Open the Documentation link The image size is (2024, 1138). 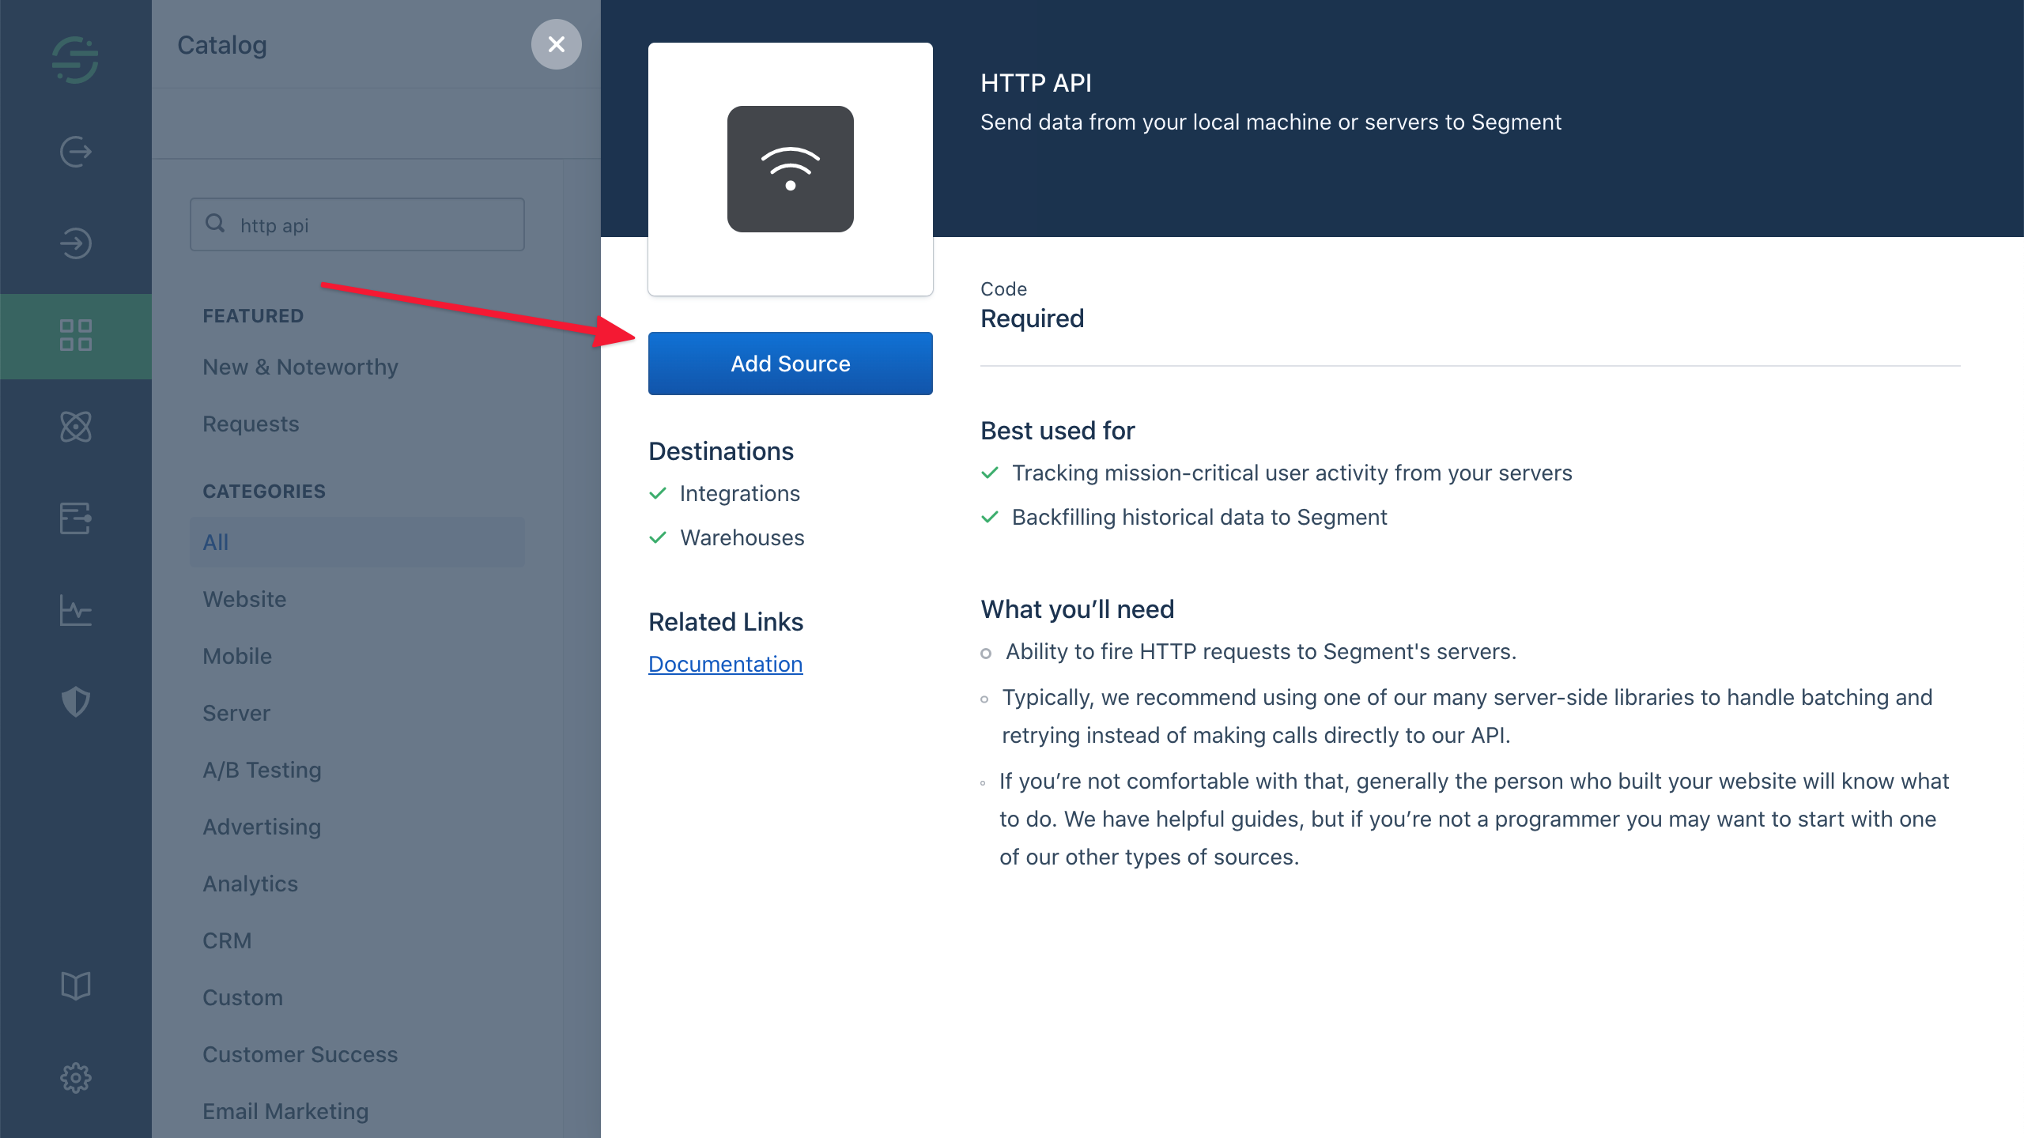tap(726, 664)
